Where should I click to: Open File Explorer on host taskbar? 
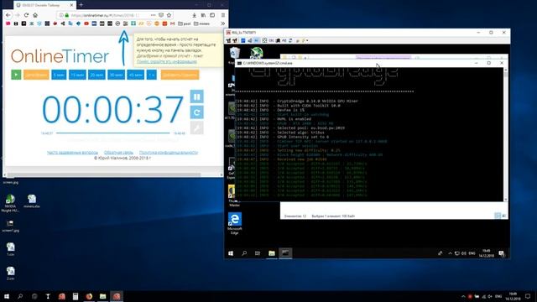pos(102,296)
